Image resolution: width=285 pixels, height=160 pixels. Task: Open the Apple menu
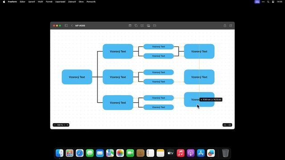4,2
